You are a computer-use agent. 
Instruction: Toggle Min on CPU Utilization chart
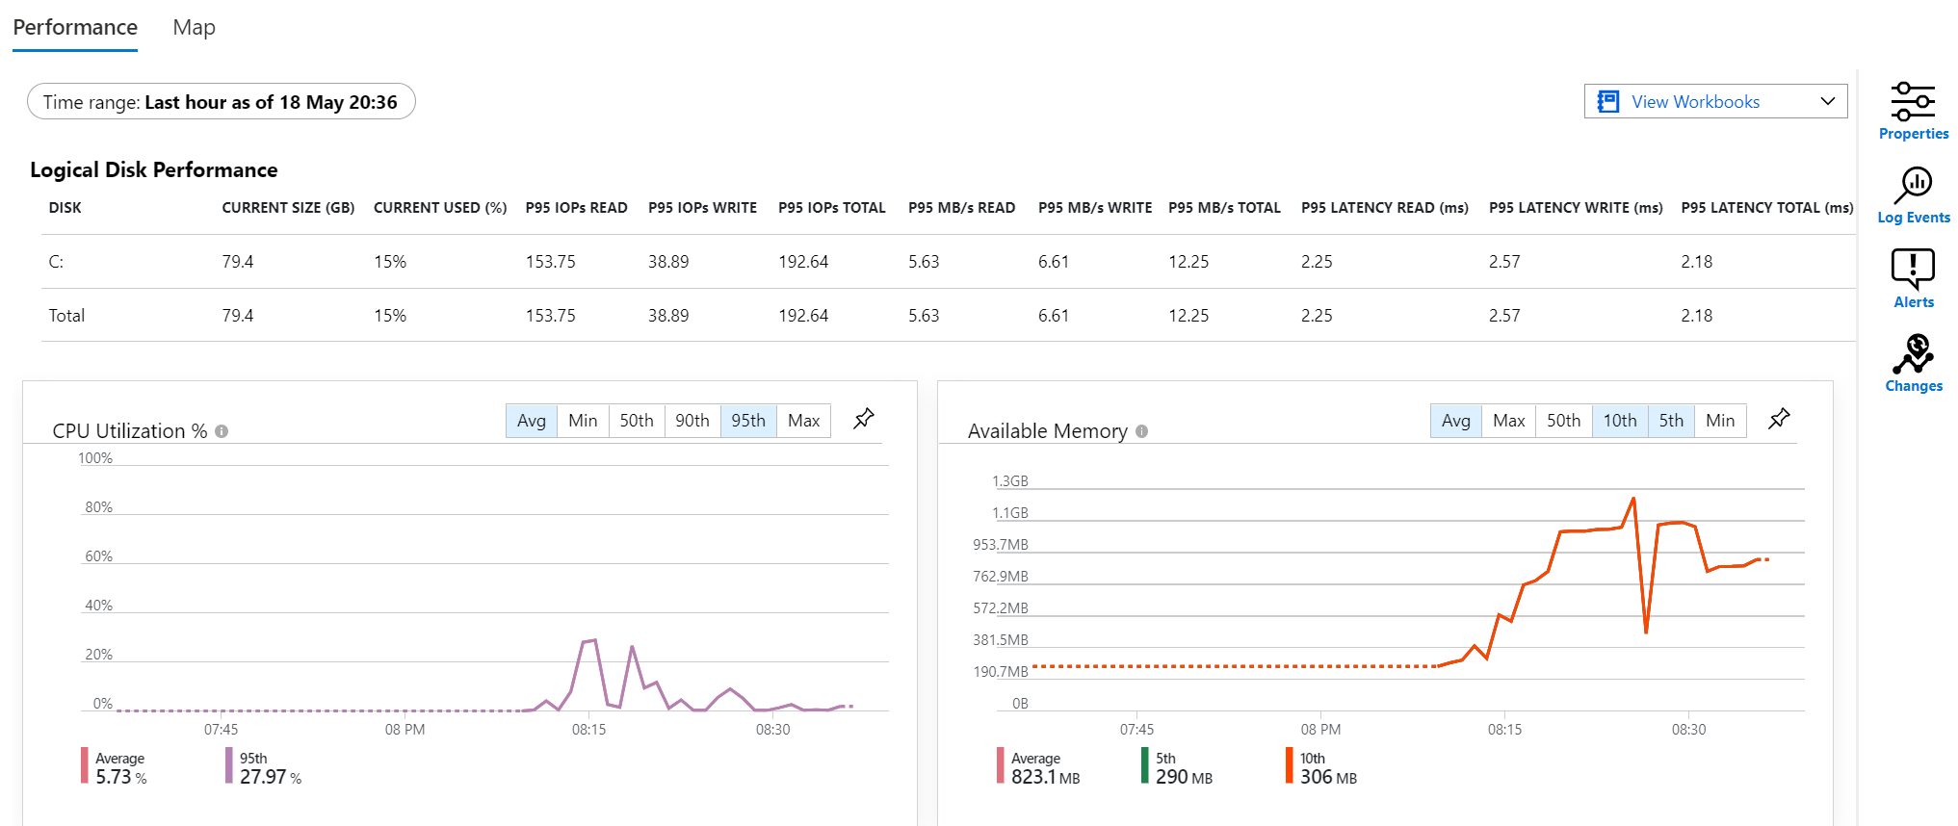pyautogui.click(x=583, y=421)
